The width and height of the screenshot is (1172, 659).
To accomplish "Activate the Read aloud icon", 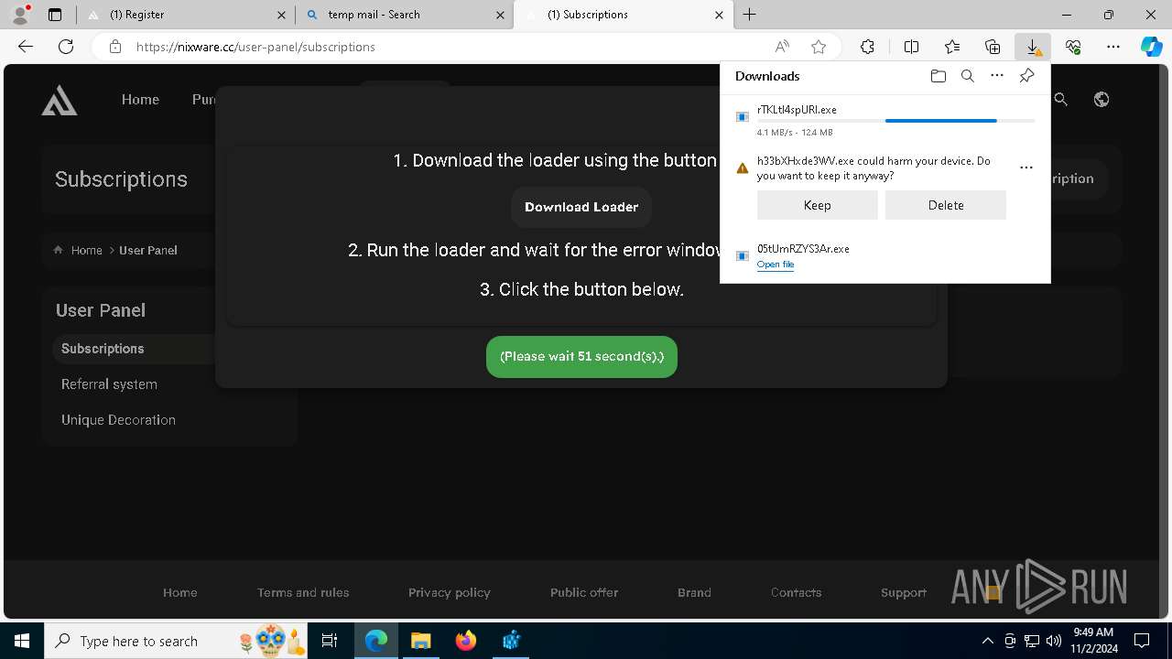I will pyautogui.click(x=782, y=47).
